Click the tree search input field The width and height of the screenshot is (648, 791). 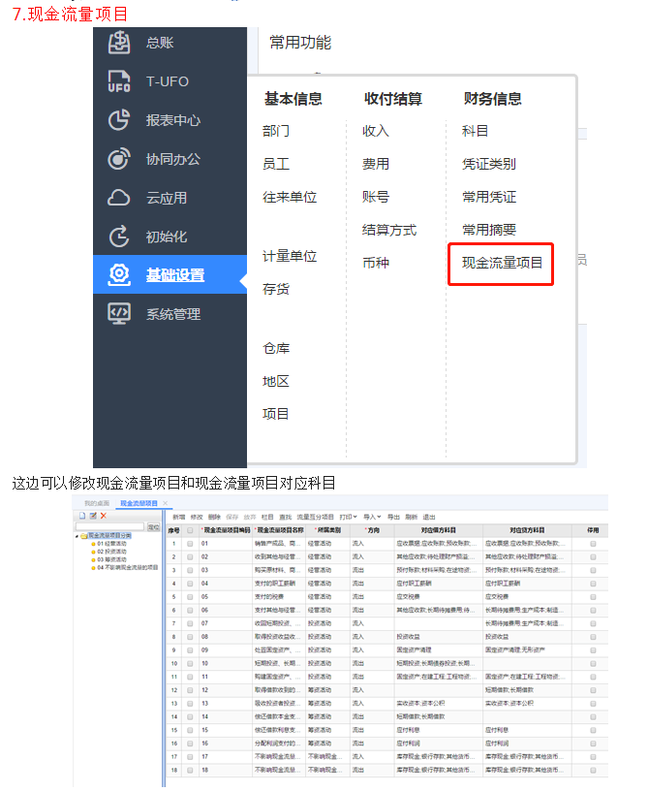pos(109,526)
